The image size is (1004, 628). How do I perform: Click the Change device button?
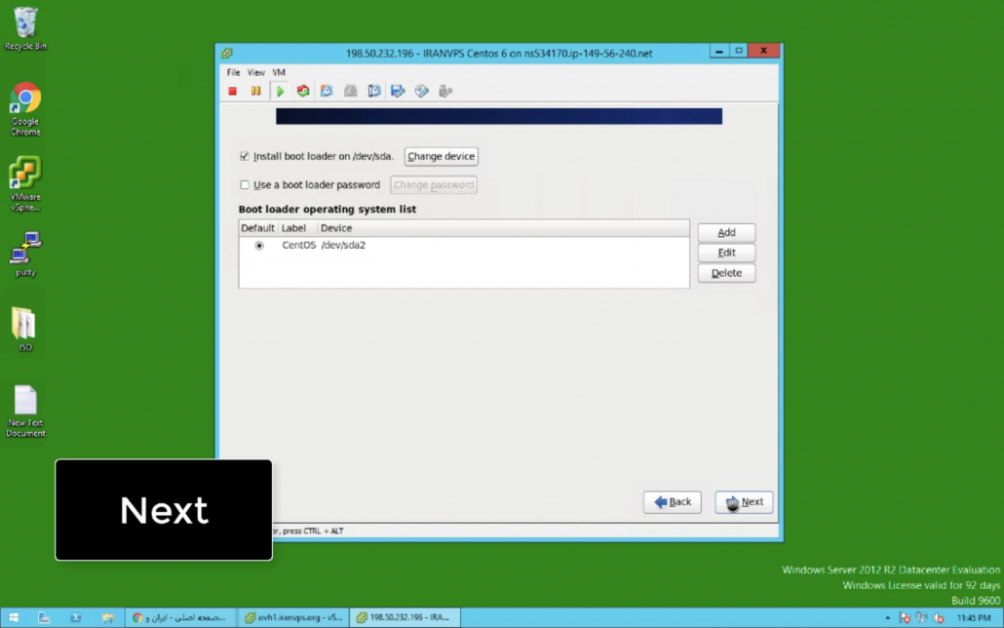pyautogui.click(x=441, y=157)
